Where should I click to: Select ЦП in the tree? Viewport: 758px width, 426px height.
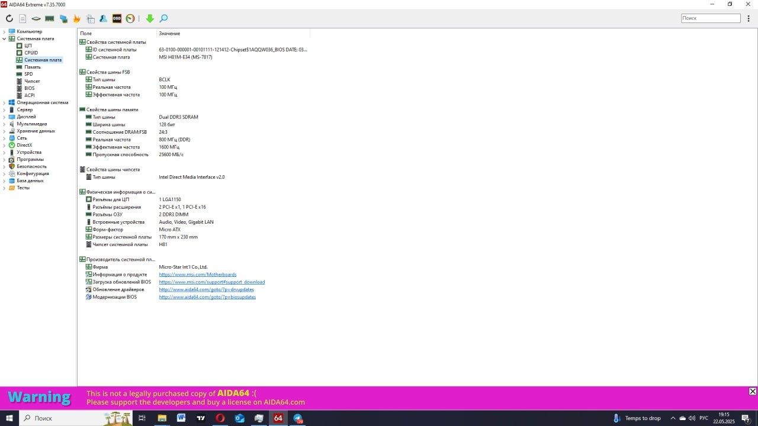coord(28,46)
